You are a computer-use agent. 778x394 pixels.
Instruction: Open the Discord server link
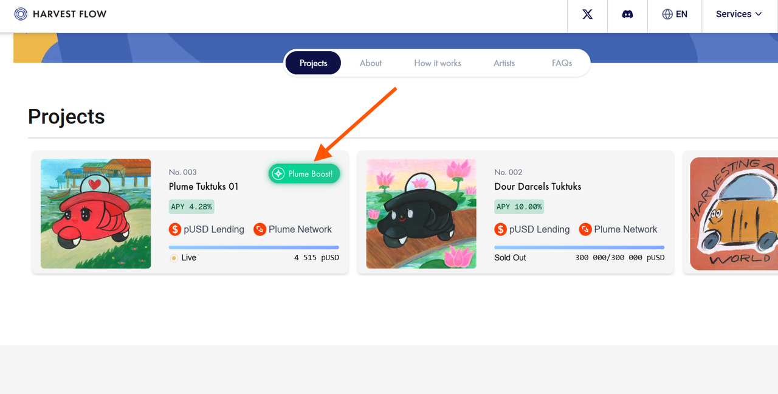[627, 14]
